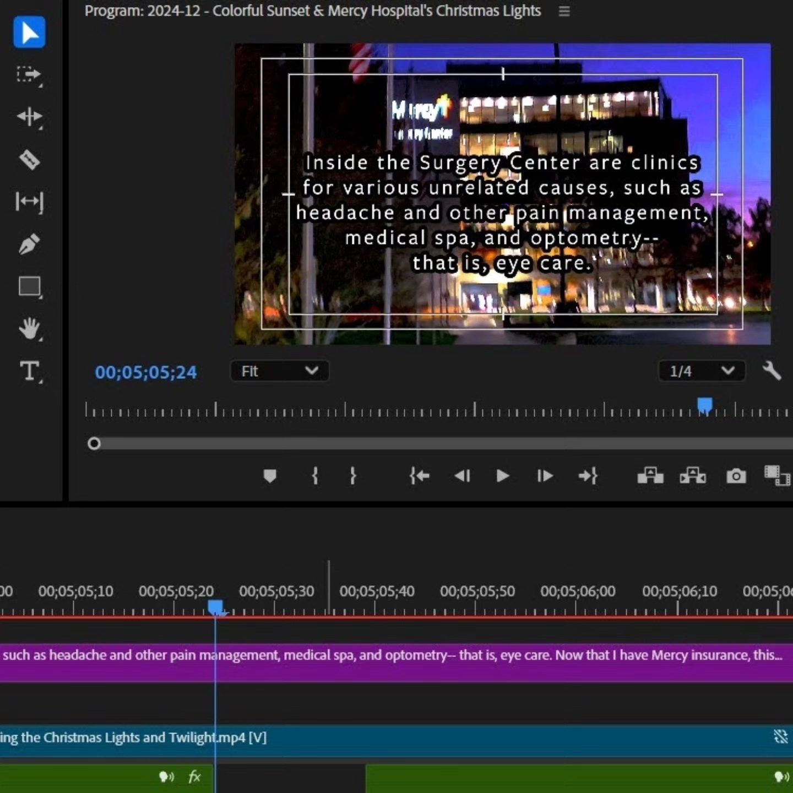Screen dimensions: 793x793
Task: Click the Lift button
Action: point(650,476)
